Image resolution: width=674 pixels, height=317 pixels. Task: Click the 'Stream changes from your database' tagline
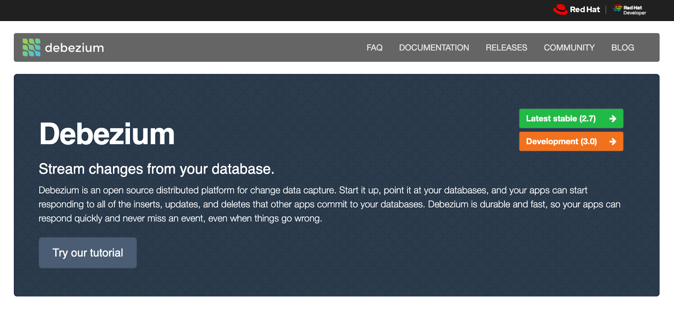click(156, 169)
